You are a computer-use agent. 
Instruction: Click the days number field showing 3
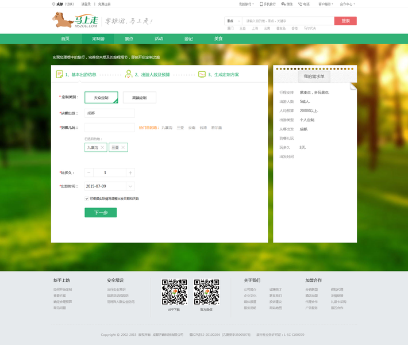(110, 172)
